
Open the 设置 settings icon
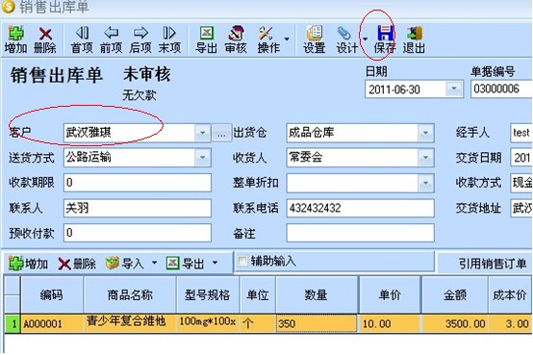315,39
